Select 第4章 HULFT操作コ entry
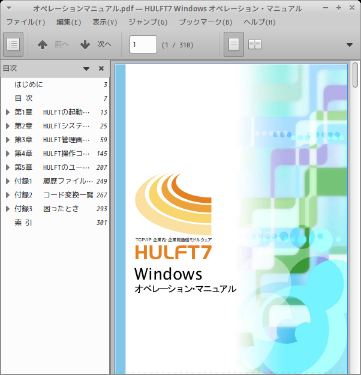The image size is (361, 375). pos(55,154)
